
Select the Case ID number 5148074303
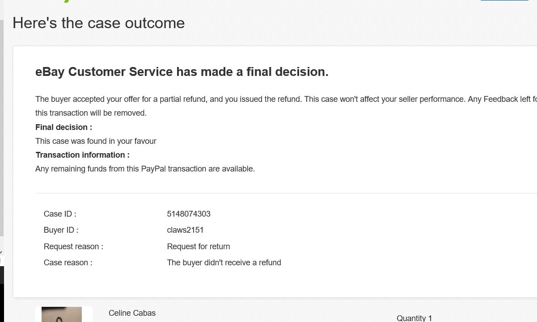[189, 214]
